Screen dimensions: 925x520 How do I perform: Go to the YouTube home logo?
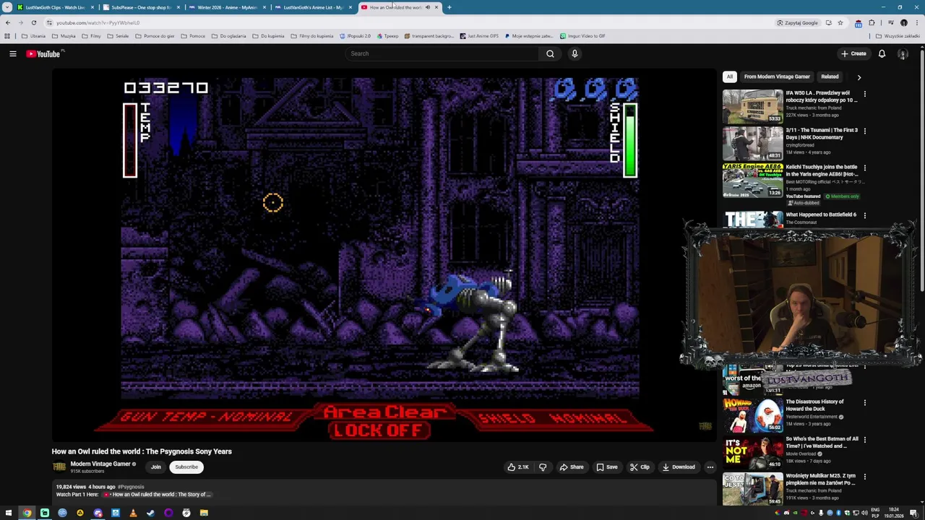[43, 53]
